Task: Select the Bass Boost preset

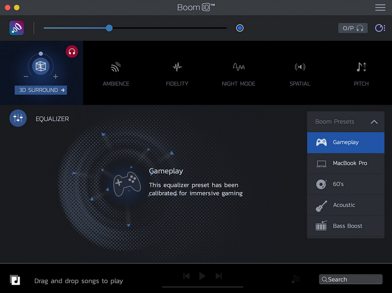Action: point(346,226)
